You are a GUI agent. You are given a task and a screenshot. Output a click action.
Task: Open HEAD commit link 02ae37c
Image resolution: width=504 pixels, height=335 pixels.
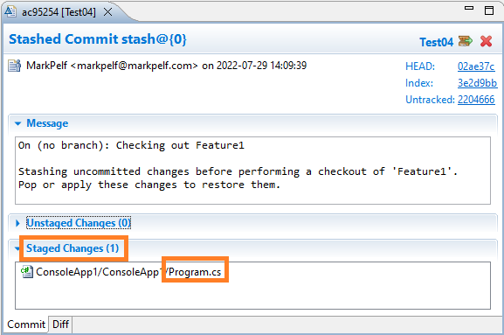[476, 66]
